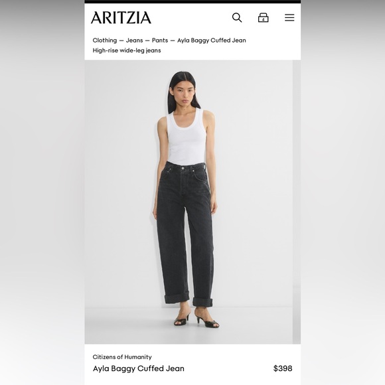Screen dimensions: 385x385
Task: Click the $398 price
Action: pos(283,368)
